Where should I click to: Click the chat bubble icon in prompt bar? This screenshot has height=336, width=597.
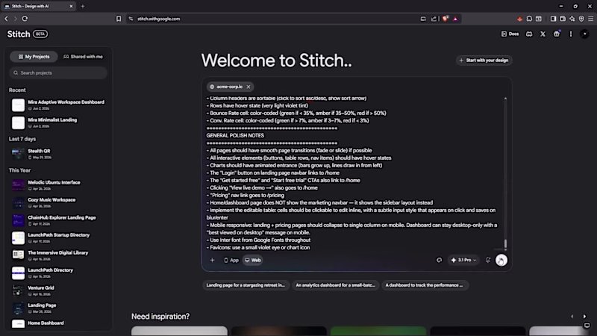(x=439, y=260)
